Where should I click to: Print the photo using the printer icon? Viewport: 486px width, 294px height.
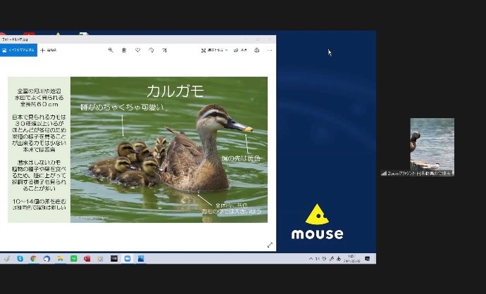coord(256,50)
